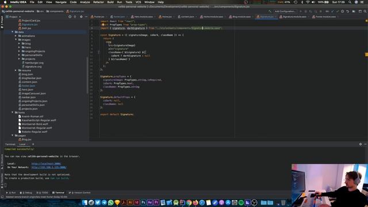Click the Wi-Fi menu bar icon
This screenshot has height=207, width=368.
click(308, 2)
